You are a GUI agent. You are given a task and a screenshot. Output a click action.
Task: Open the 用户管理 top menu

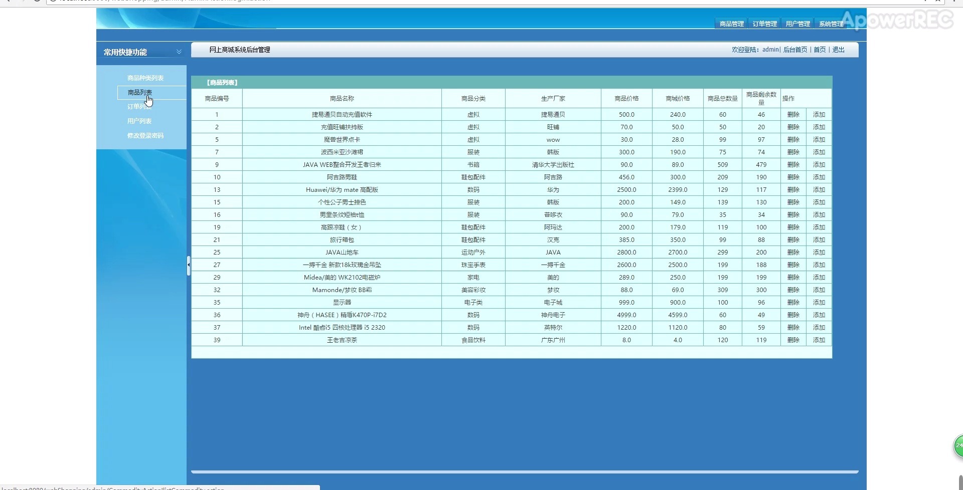[797, 24]
